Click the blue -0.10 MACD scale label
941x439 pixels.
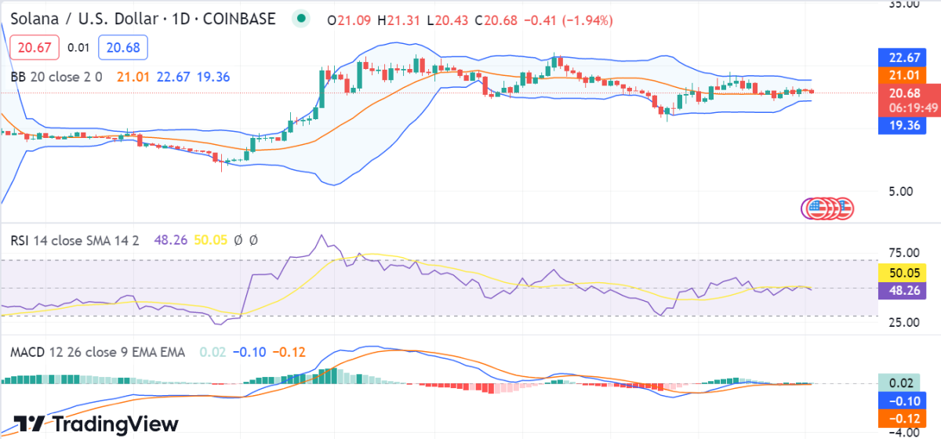(x=904, y=401)
